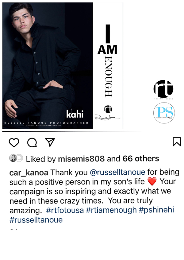Click the large rt Russell Tanoue logo
The image size is (184, 260).
pyautogui.click(x=163, y=90)
